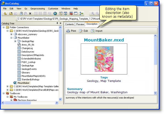Switch to List view icon
The image size is (164, 114).
[x=40, y=13]
